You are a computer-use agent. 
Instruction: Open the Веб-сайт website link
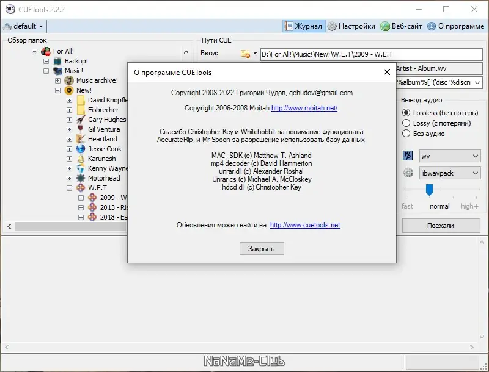point(402,26)
